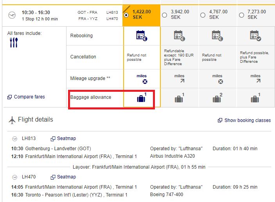Viewport: 275px width, 202px height.
Task: Click the Refund not possible text in the 1,422.00 fare column
Action: [x=137, y=57]
